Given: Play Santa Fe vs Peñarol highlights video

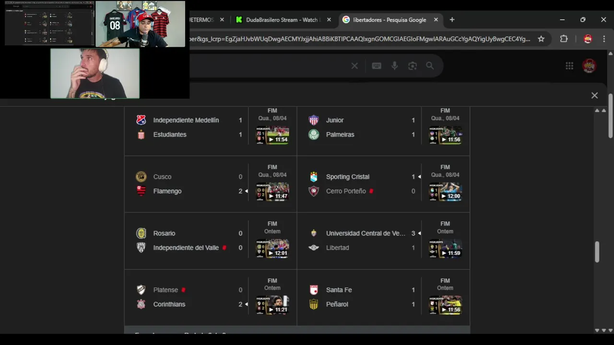Looking at the screenshot, I should click(445, 305).
